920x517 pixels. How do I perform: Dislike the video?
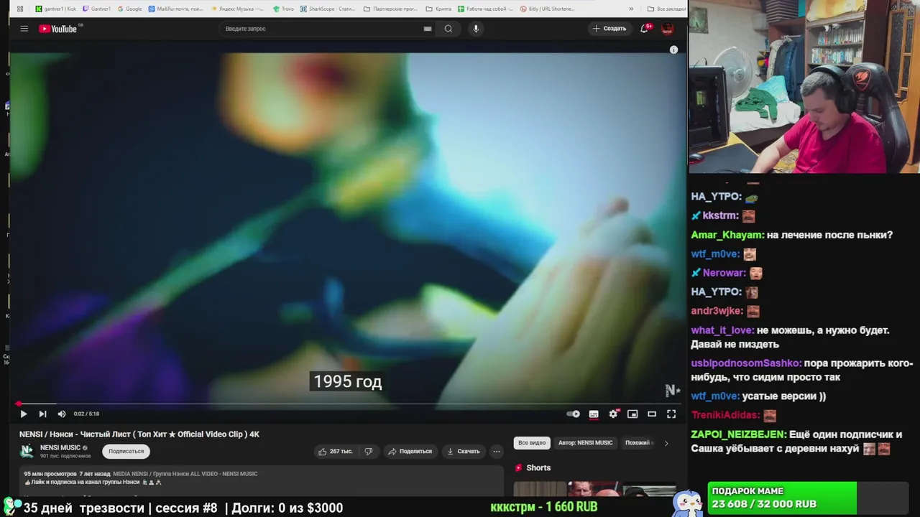tap(369, 451)
